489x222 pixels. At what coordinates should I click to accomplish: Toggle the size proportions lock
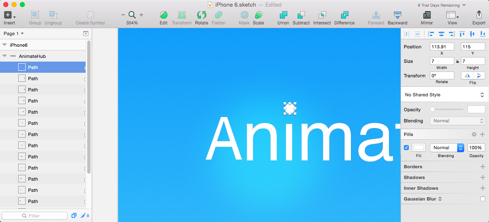[458, 62]
